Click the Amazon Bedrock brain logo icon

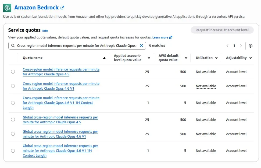(7, 8)
